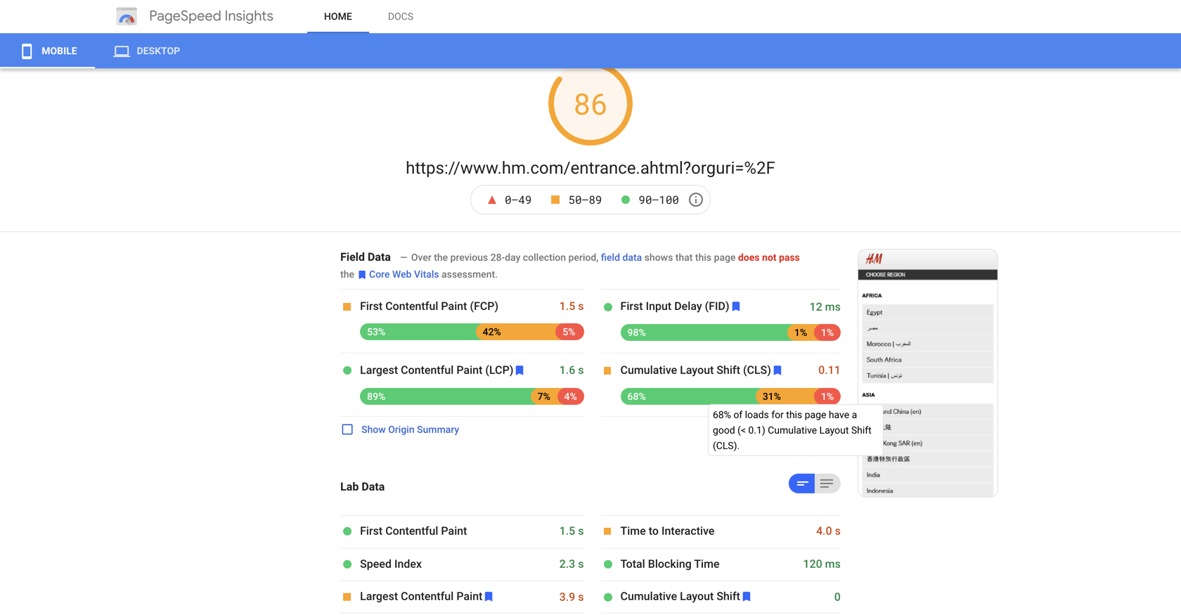Click the PageSpeed Insights logo icon
This screenshot has width=1181, height=615.
[127, 16]
